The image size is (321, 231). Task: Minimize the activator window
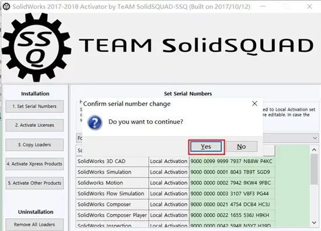(x=263, y=6)
